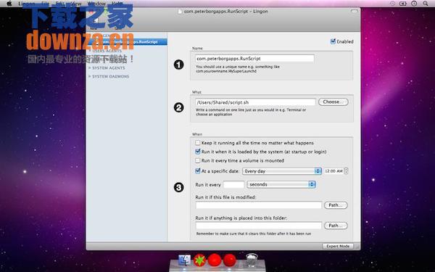The width and height of the screenshot is (435, 272).
Task: Toggle the toolbar pill button in the title bar
Action: [355, 12]
